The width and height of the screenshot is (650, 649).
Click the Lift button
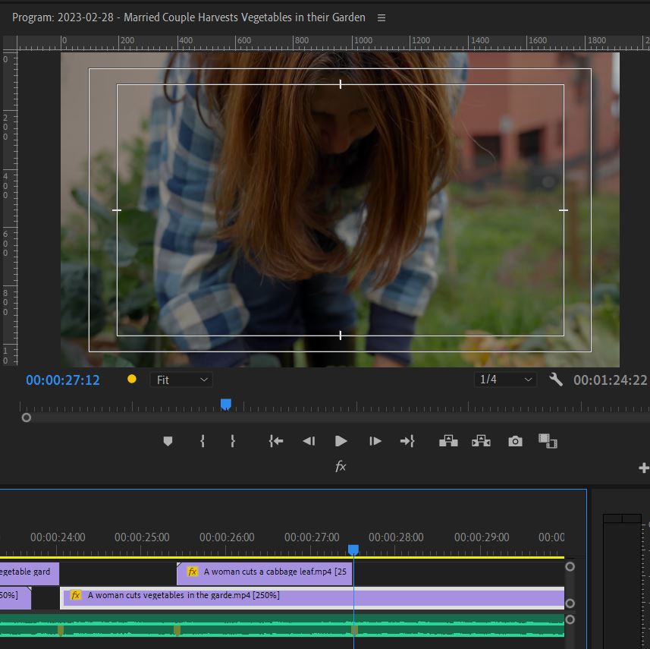coord(448,441)
